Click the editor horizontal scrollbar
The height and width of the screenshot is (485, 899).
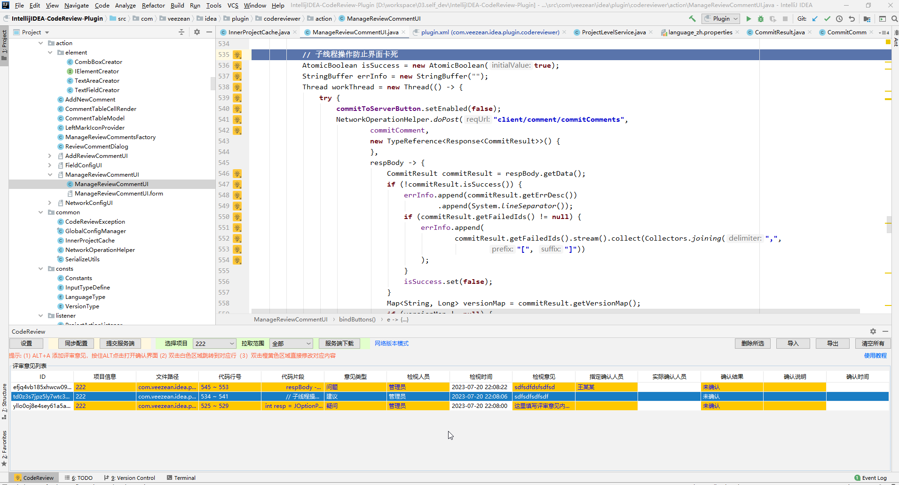(555, 311)
